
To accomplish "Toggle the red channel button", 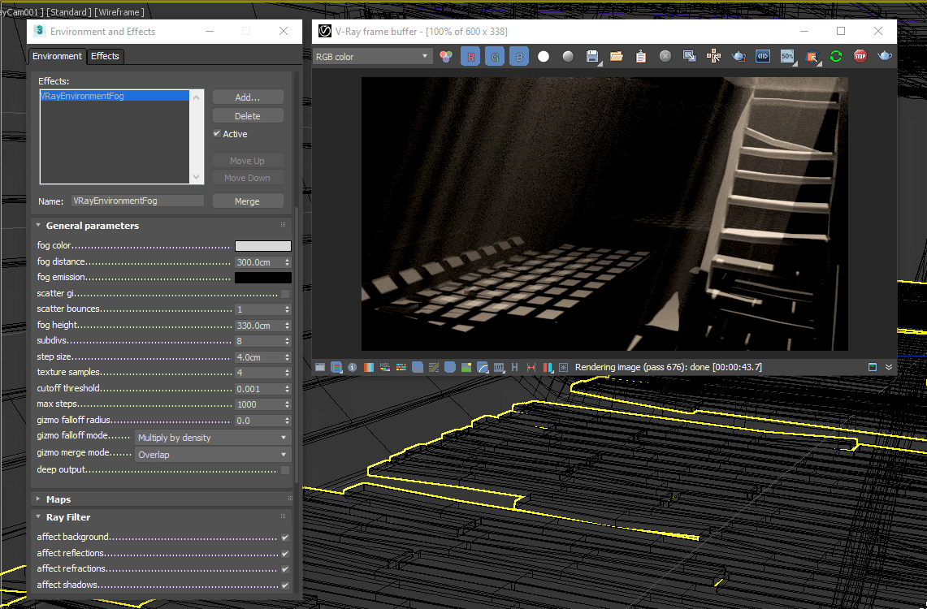I will [470, 57].
